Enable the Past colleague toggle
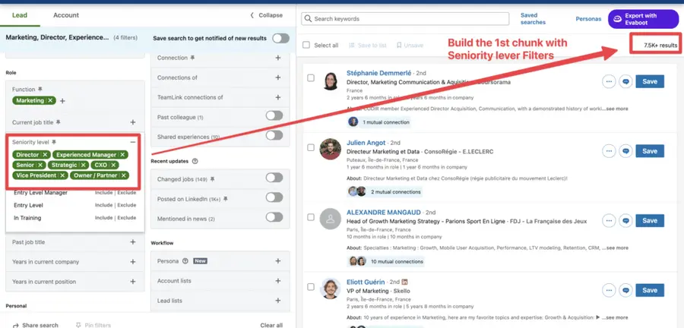This screenshot has width=684, height=328. tap(274, 116)
